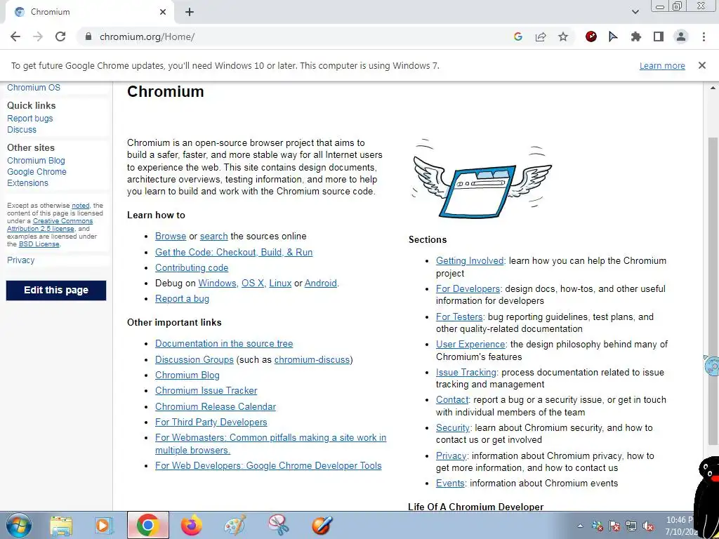Screen dimensions: 719x539
Task: Click the winged browser illustration
Action: 480,178
